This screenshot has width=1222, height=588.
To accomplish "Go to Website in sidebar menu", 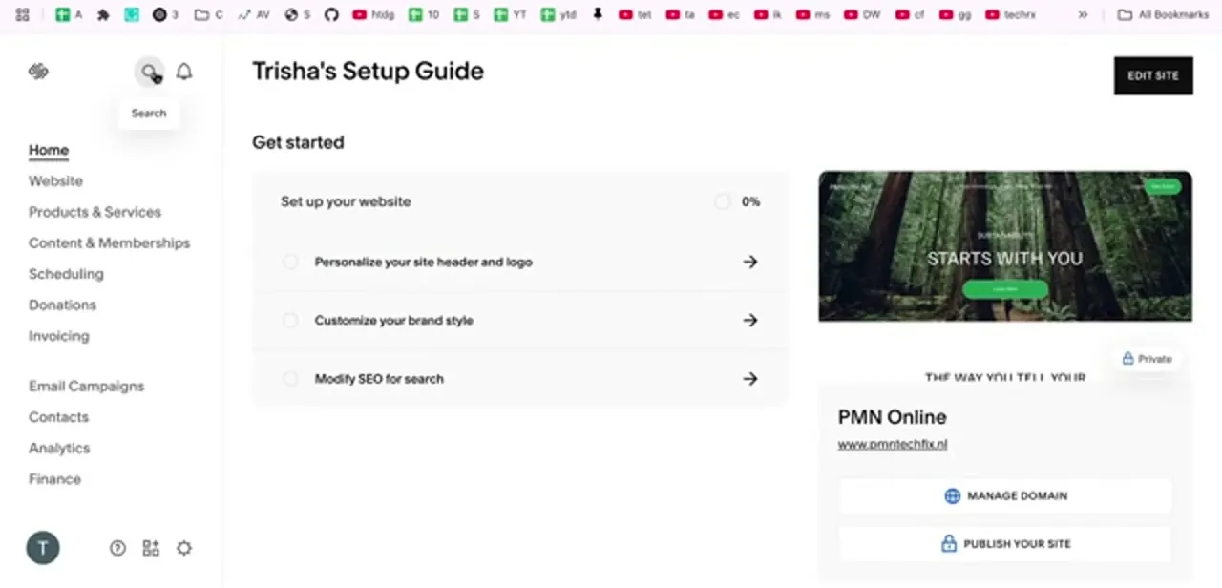I will click(55, 180).
